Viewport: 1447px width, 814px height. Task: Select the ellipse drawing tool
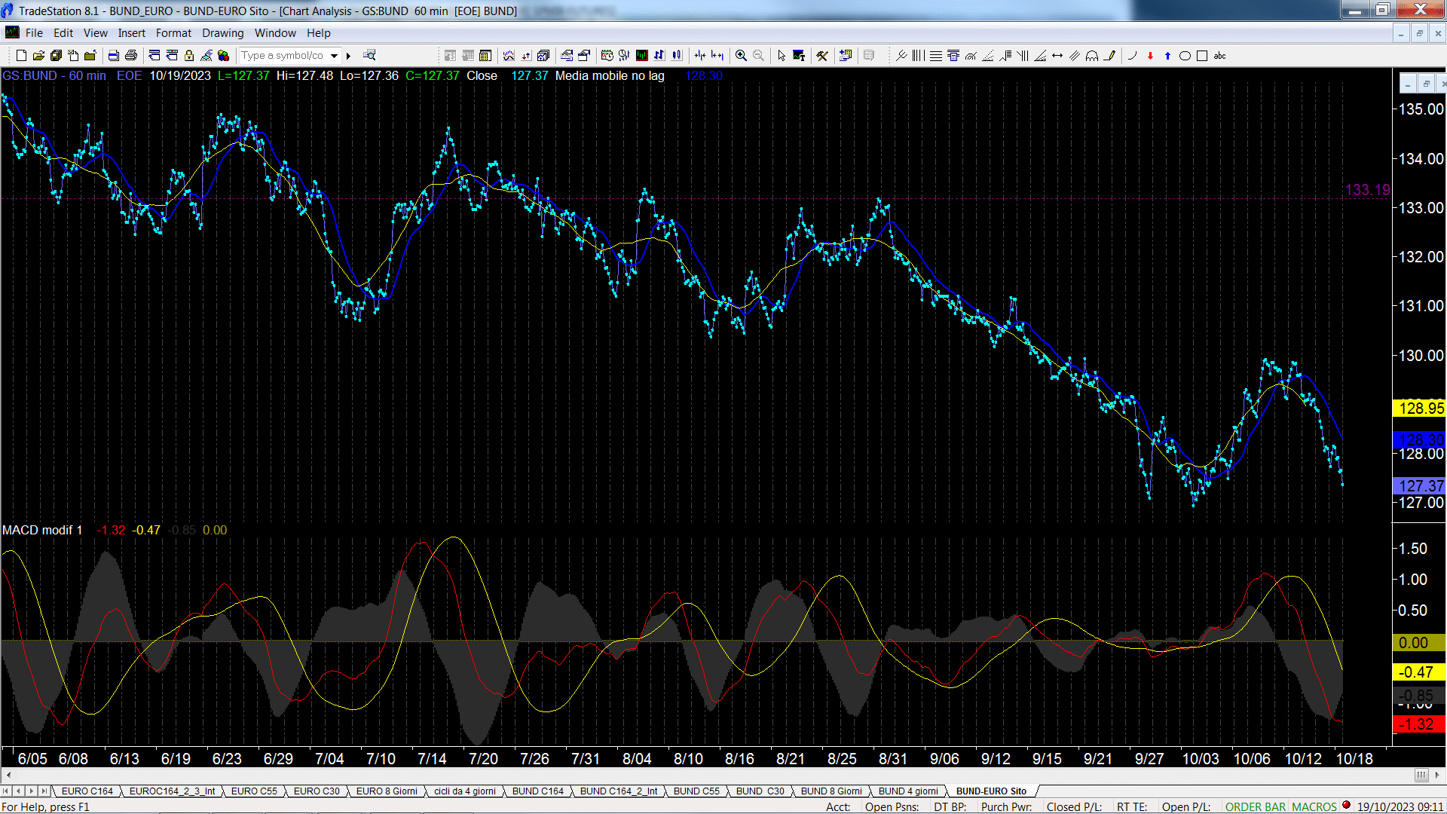(x=1185, y=56)
